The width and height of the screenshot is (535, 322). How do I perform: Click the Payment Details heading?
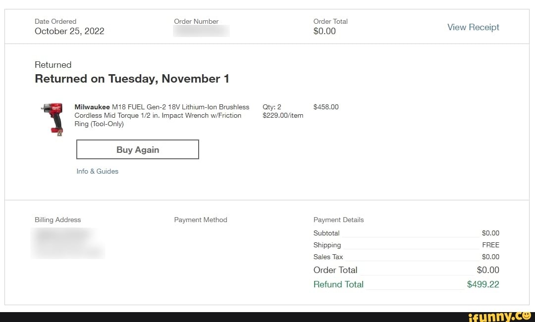338,220
